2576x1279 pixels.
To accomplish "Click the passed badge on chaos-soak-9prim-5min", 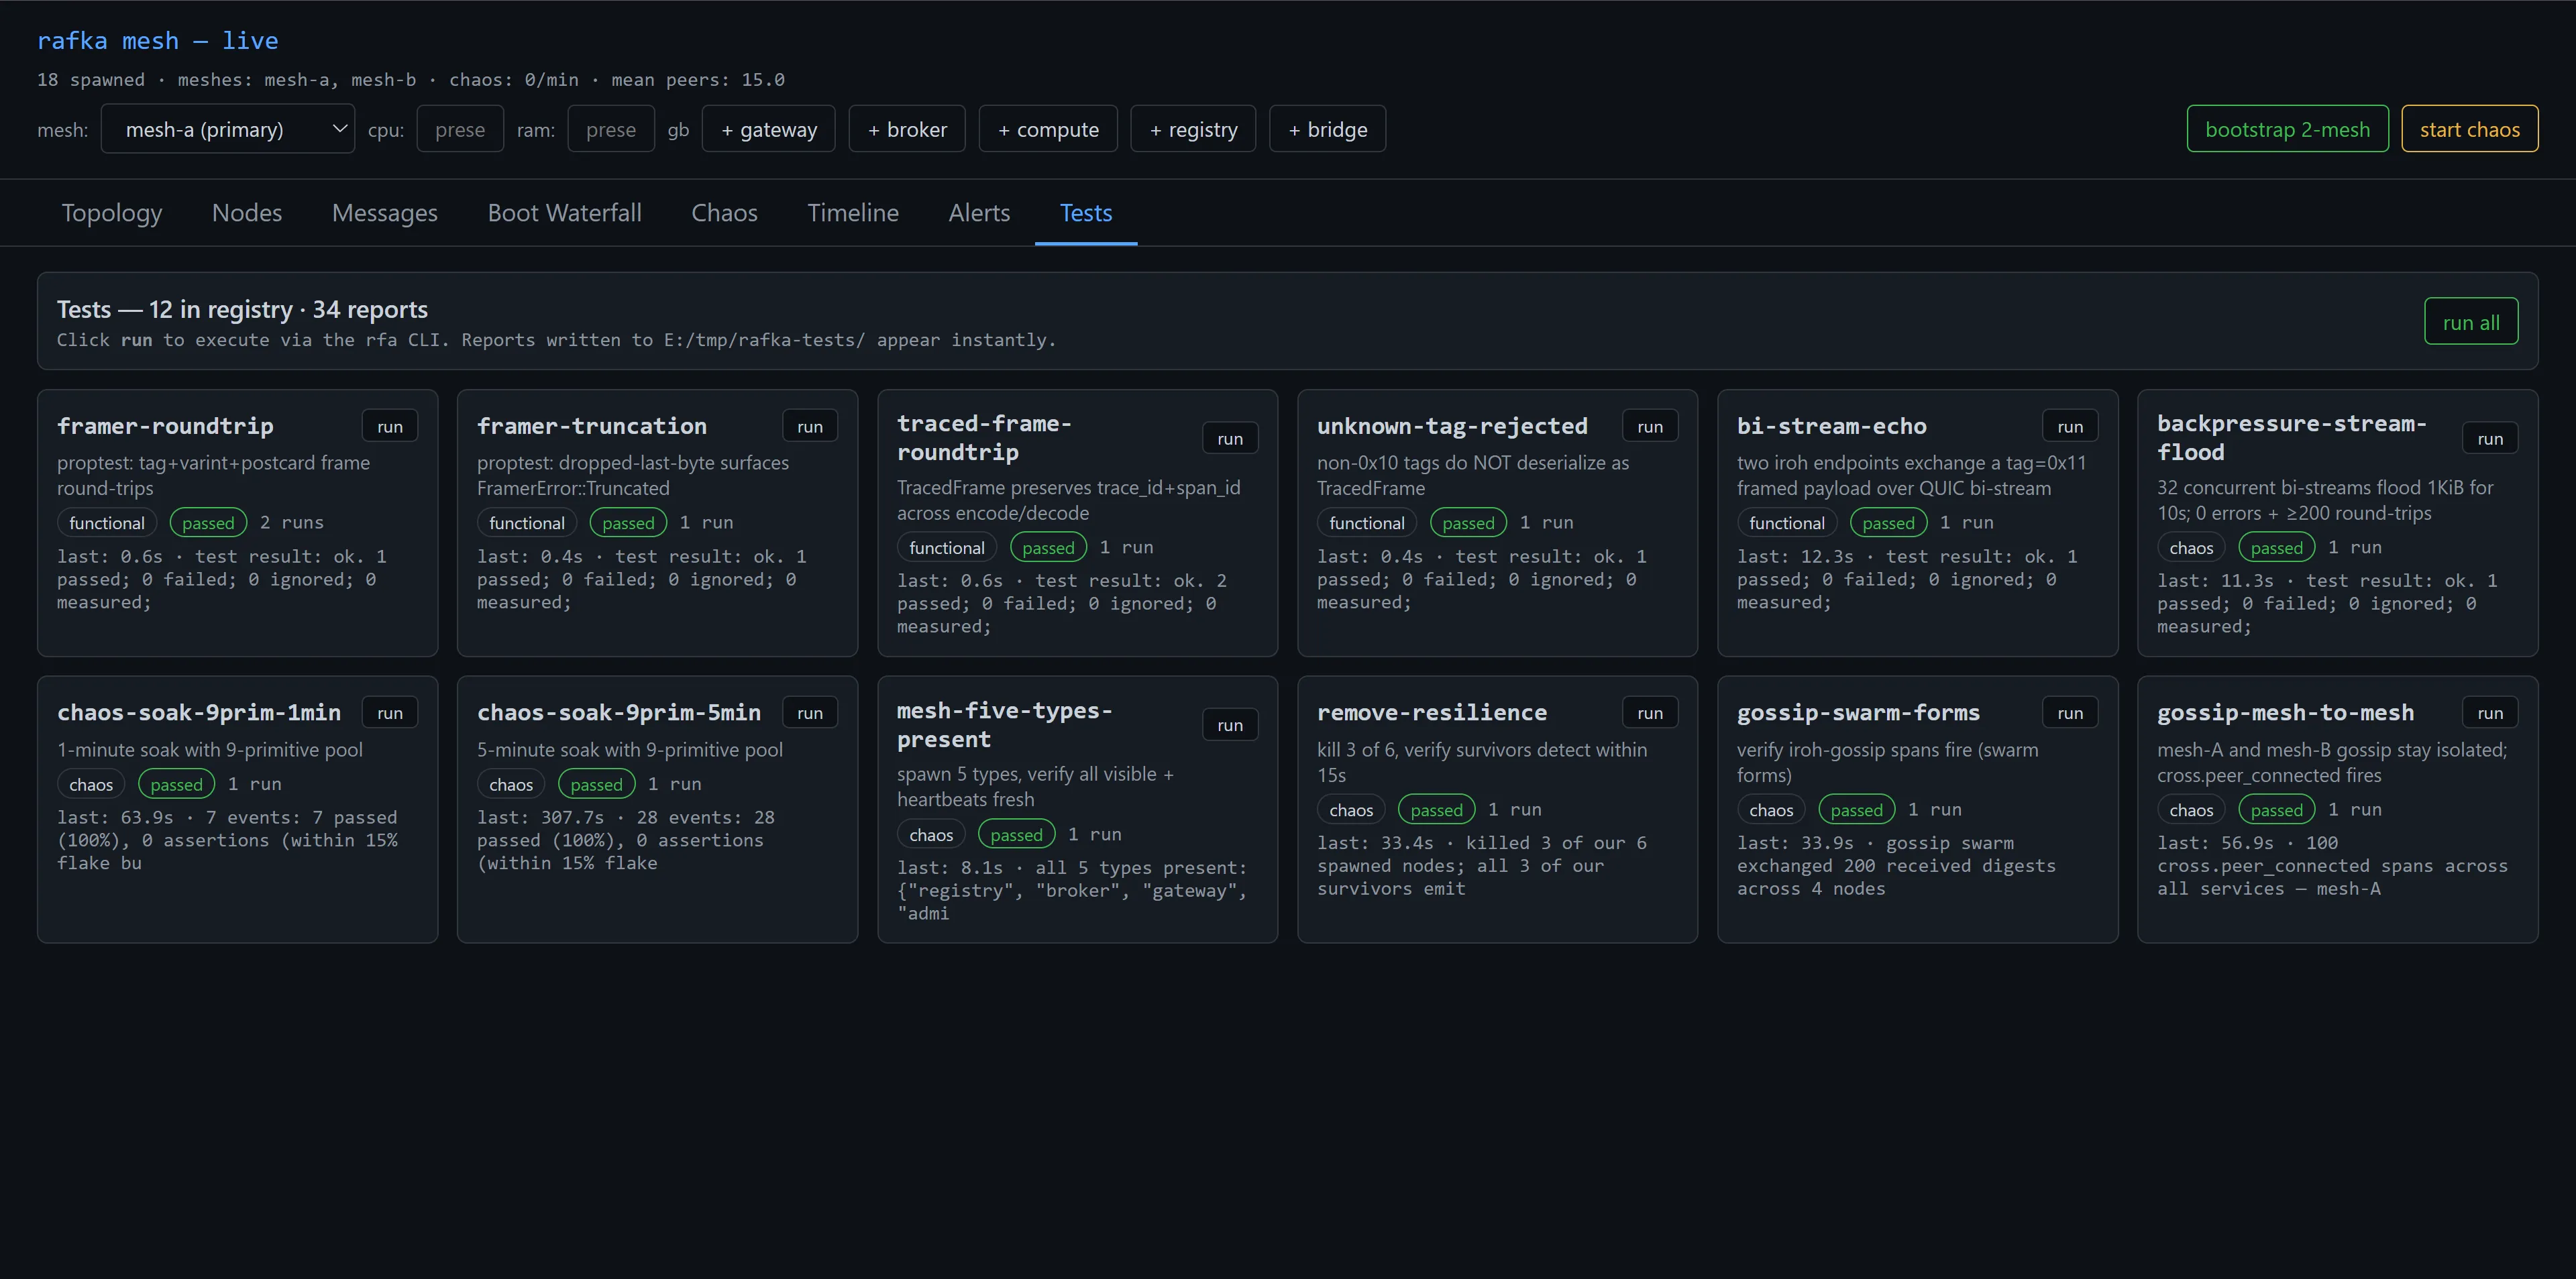I will tap(596, 785).
